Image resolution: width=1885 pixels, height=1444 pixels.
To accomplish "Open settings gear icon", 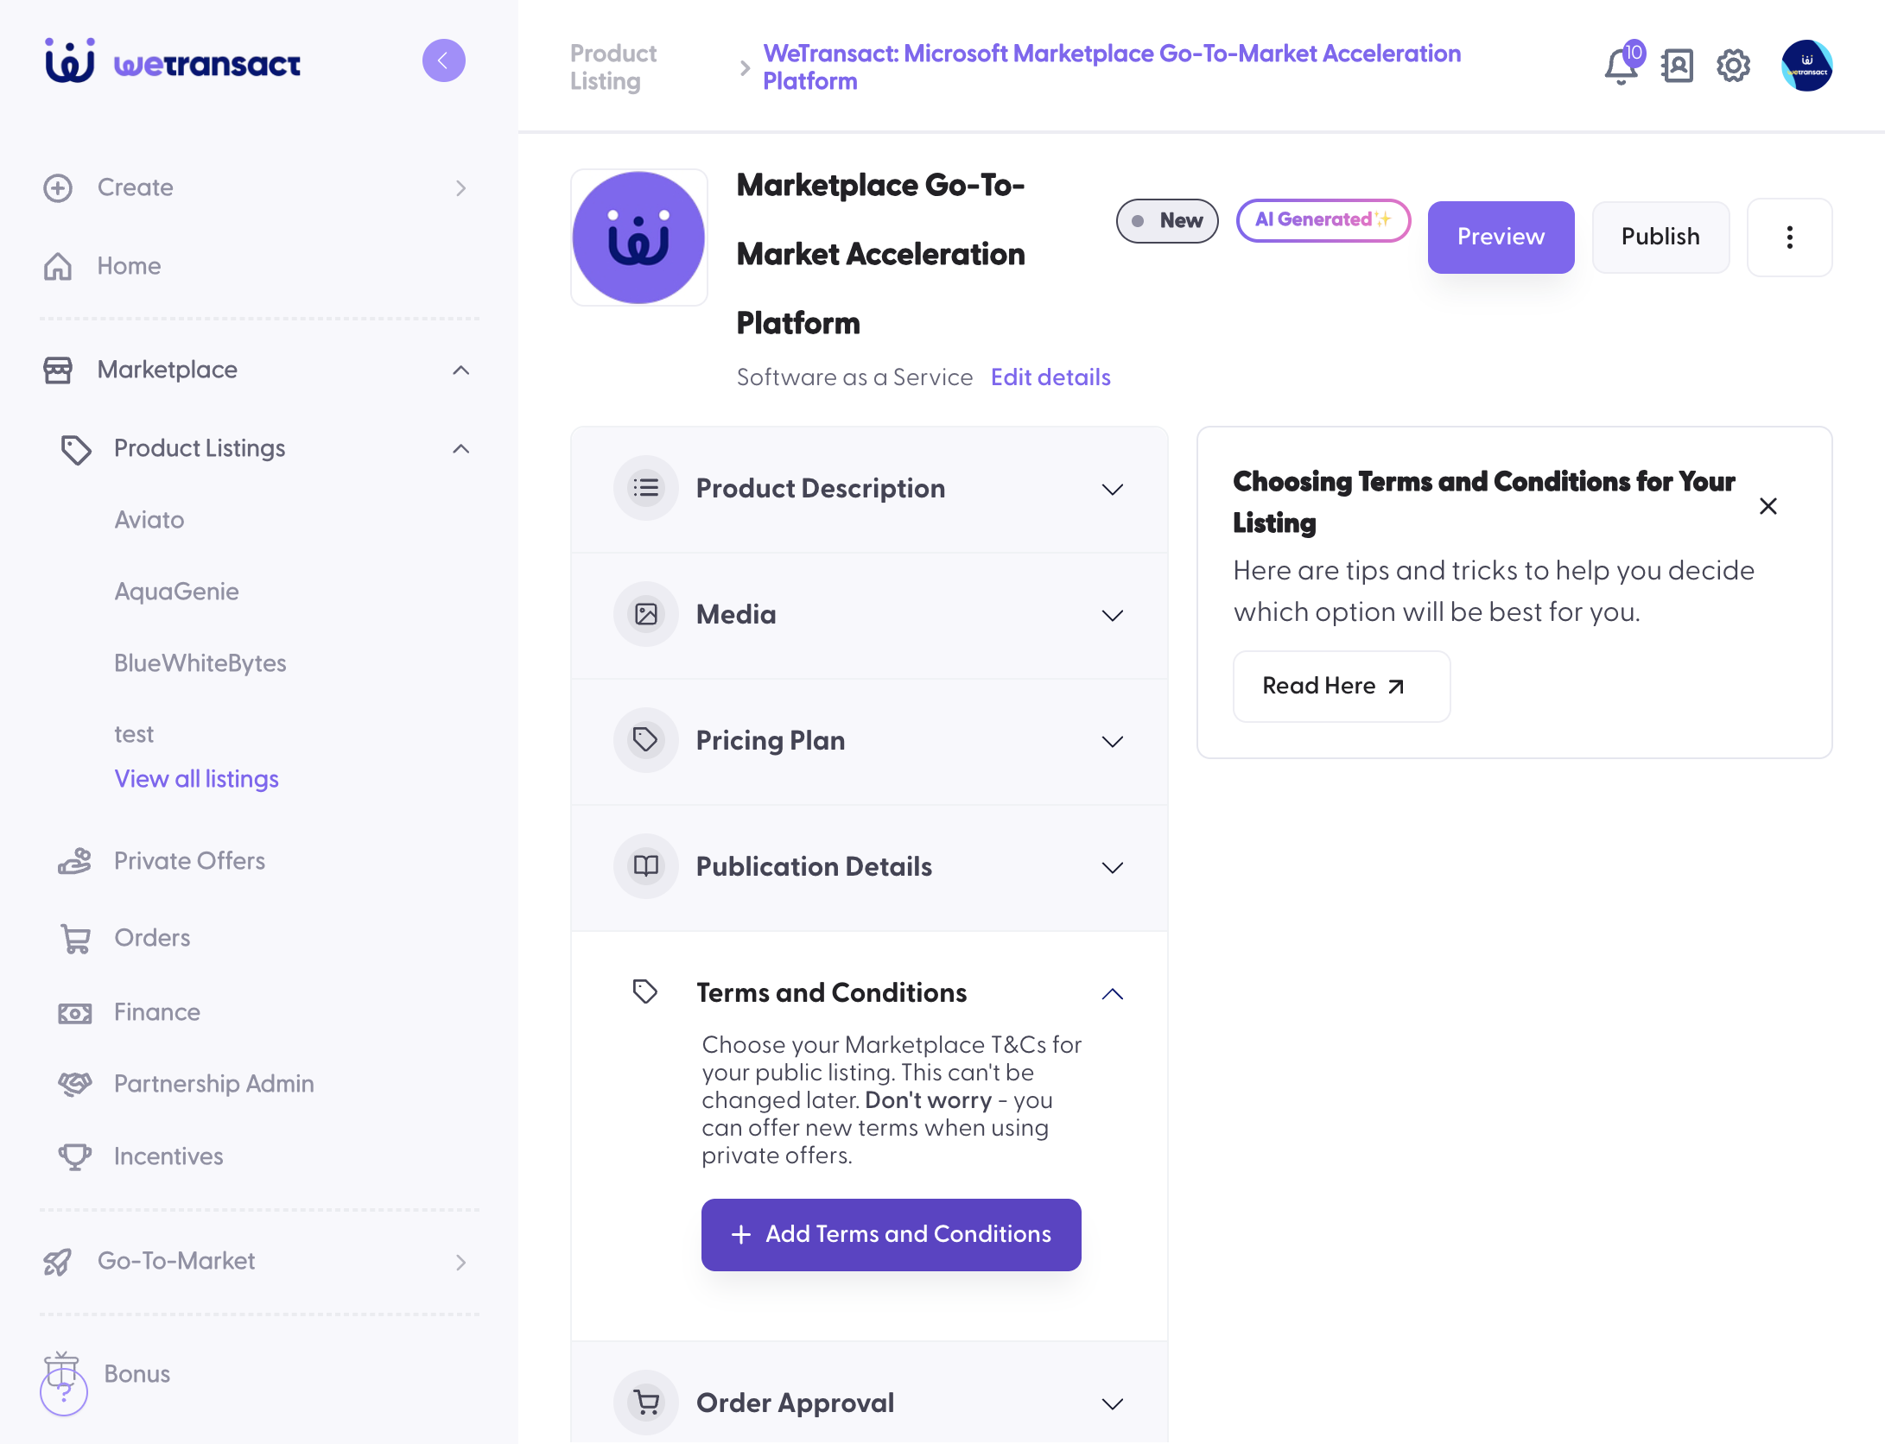I will [1733, 66].
